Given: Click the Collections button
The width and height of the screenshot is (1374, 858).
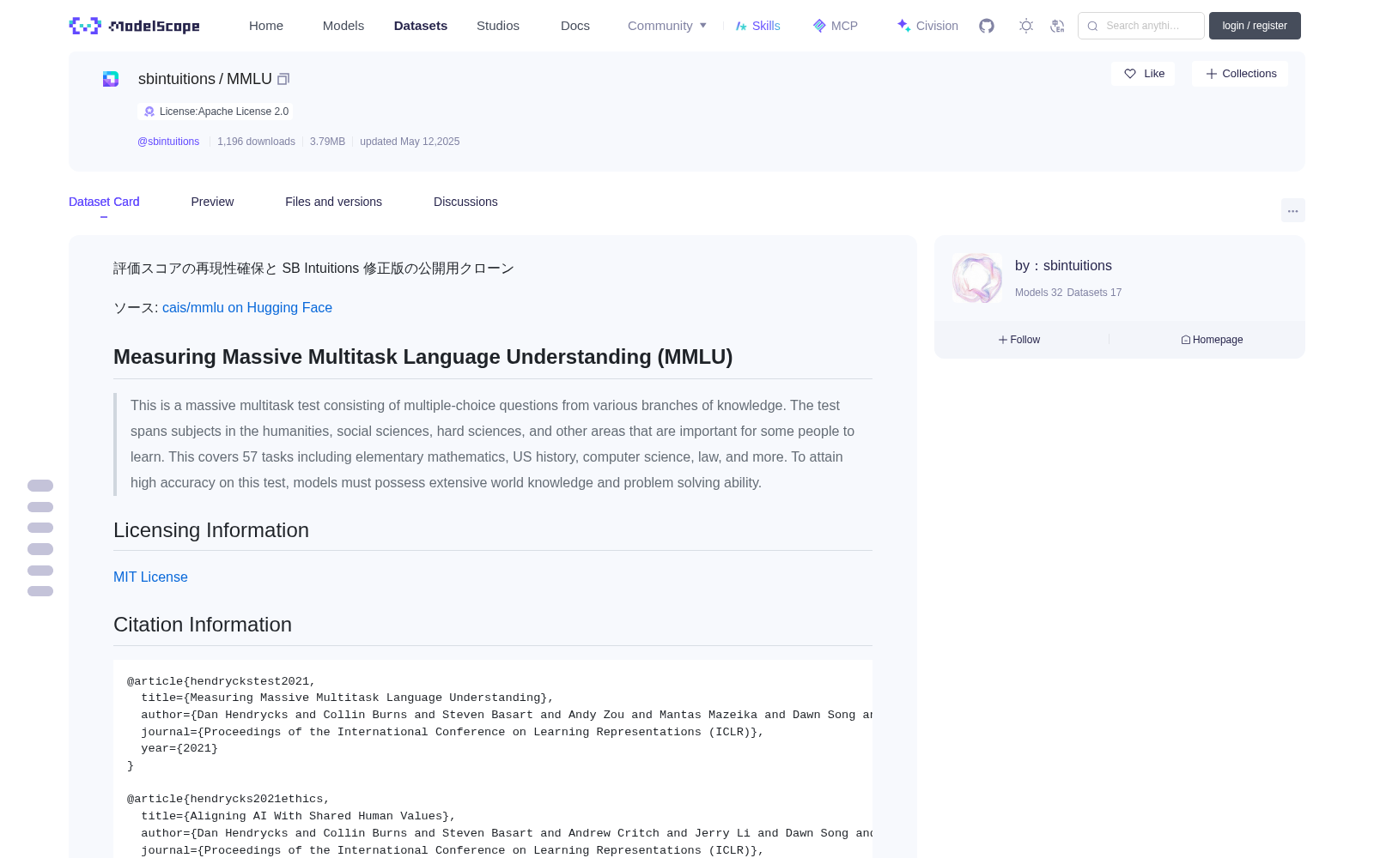Looking at the screenshot, I should pyautogui.click(x=1240, y=74).
